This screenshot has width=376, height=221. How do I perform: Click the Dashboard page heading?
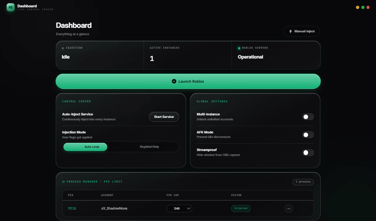[74, 25]
